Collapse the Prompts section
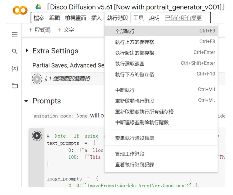 tap(27, 101)
